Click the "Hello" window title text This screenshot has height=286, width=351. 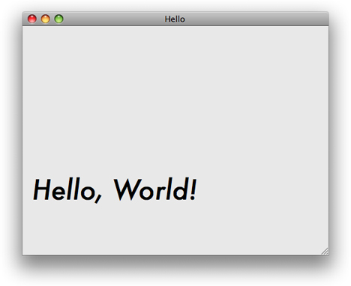pyautogui.click(x=175, y=19)
